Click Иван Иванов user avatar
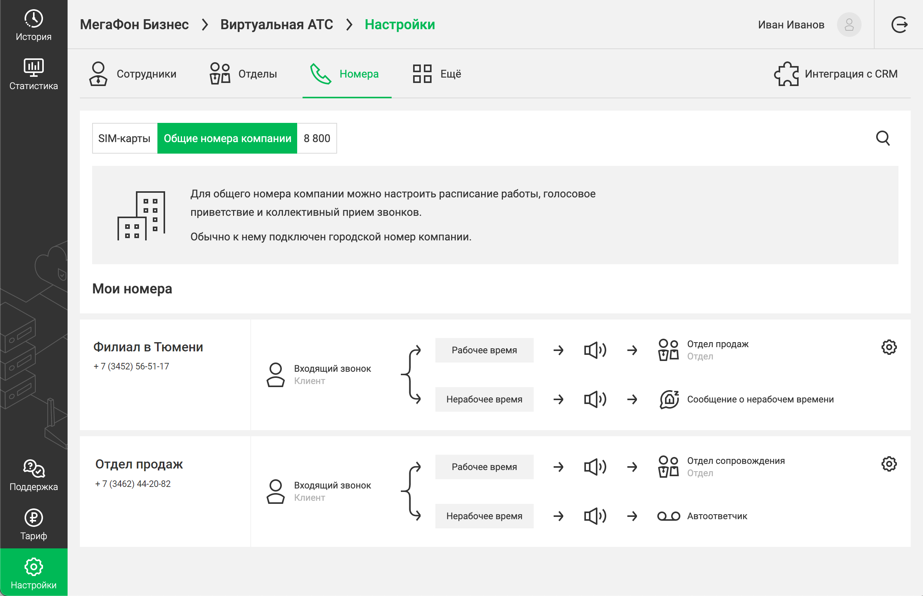This screenshot has height=596, width=923. coord(849,25)
